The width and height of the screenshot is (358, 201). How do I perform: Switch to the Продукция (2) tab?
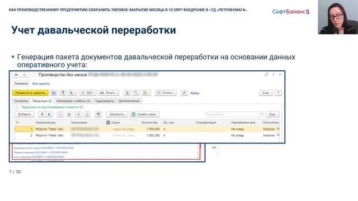(43, 101)
